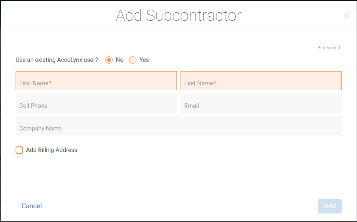Click into the Cell Phone field
This screenshot has height=222, width=357.
(x=96, y=103)
